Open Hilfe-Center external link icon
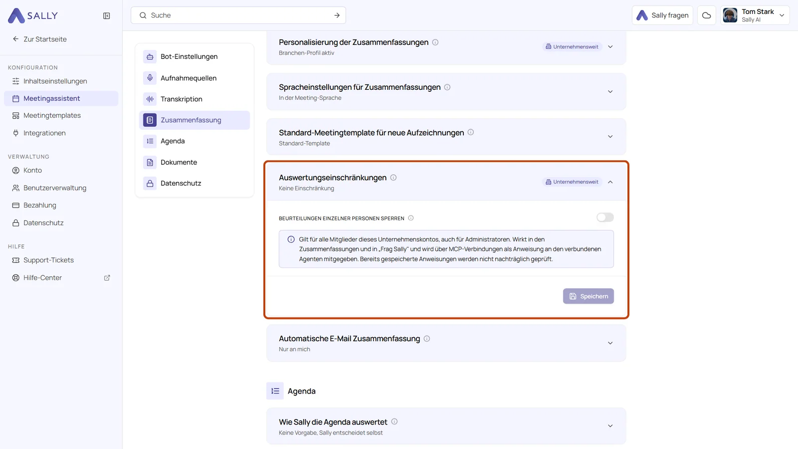Viewport: 798px width, 449px height. tap(107, 278)
